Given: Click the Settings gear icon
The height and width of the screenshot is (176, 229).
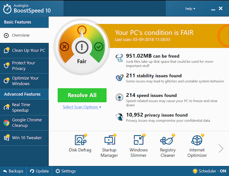Looking at the screenshot, I should [x=58, y=171].
